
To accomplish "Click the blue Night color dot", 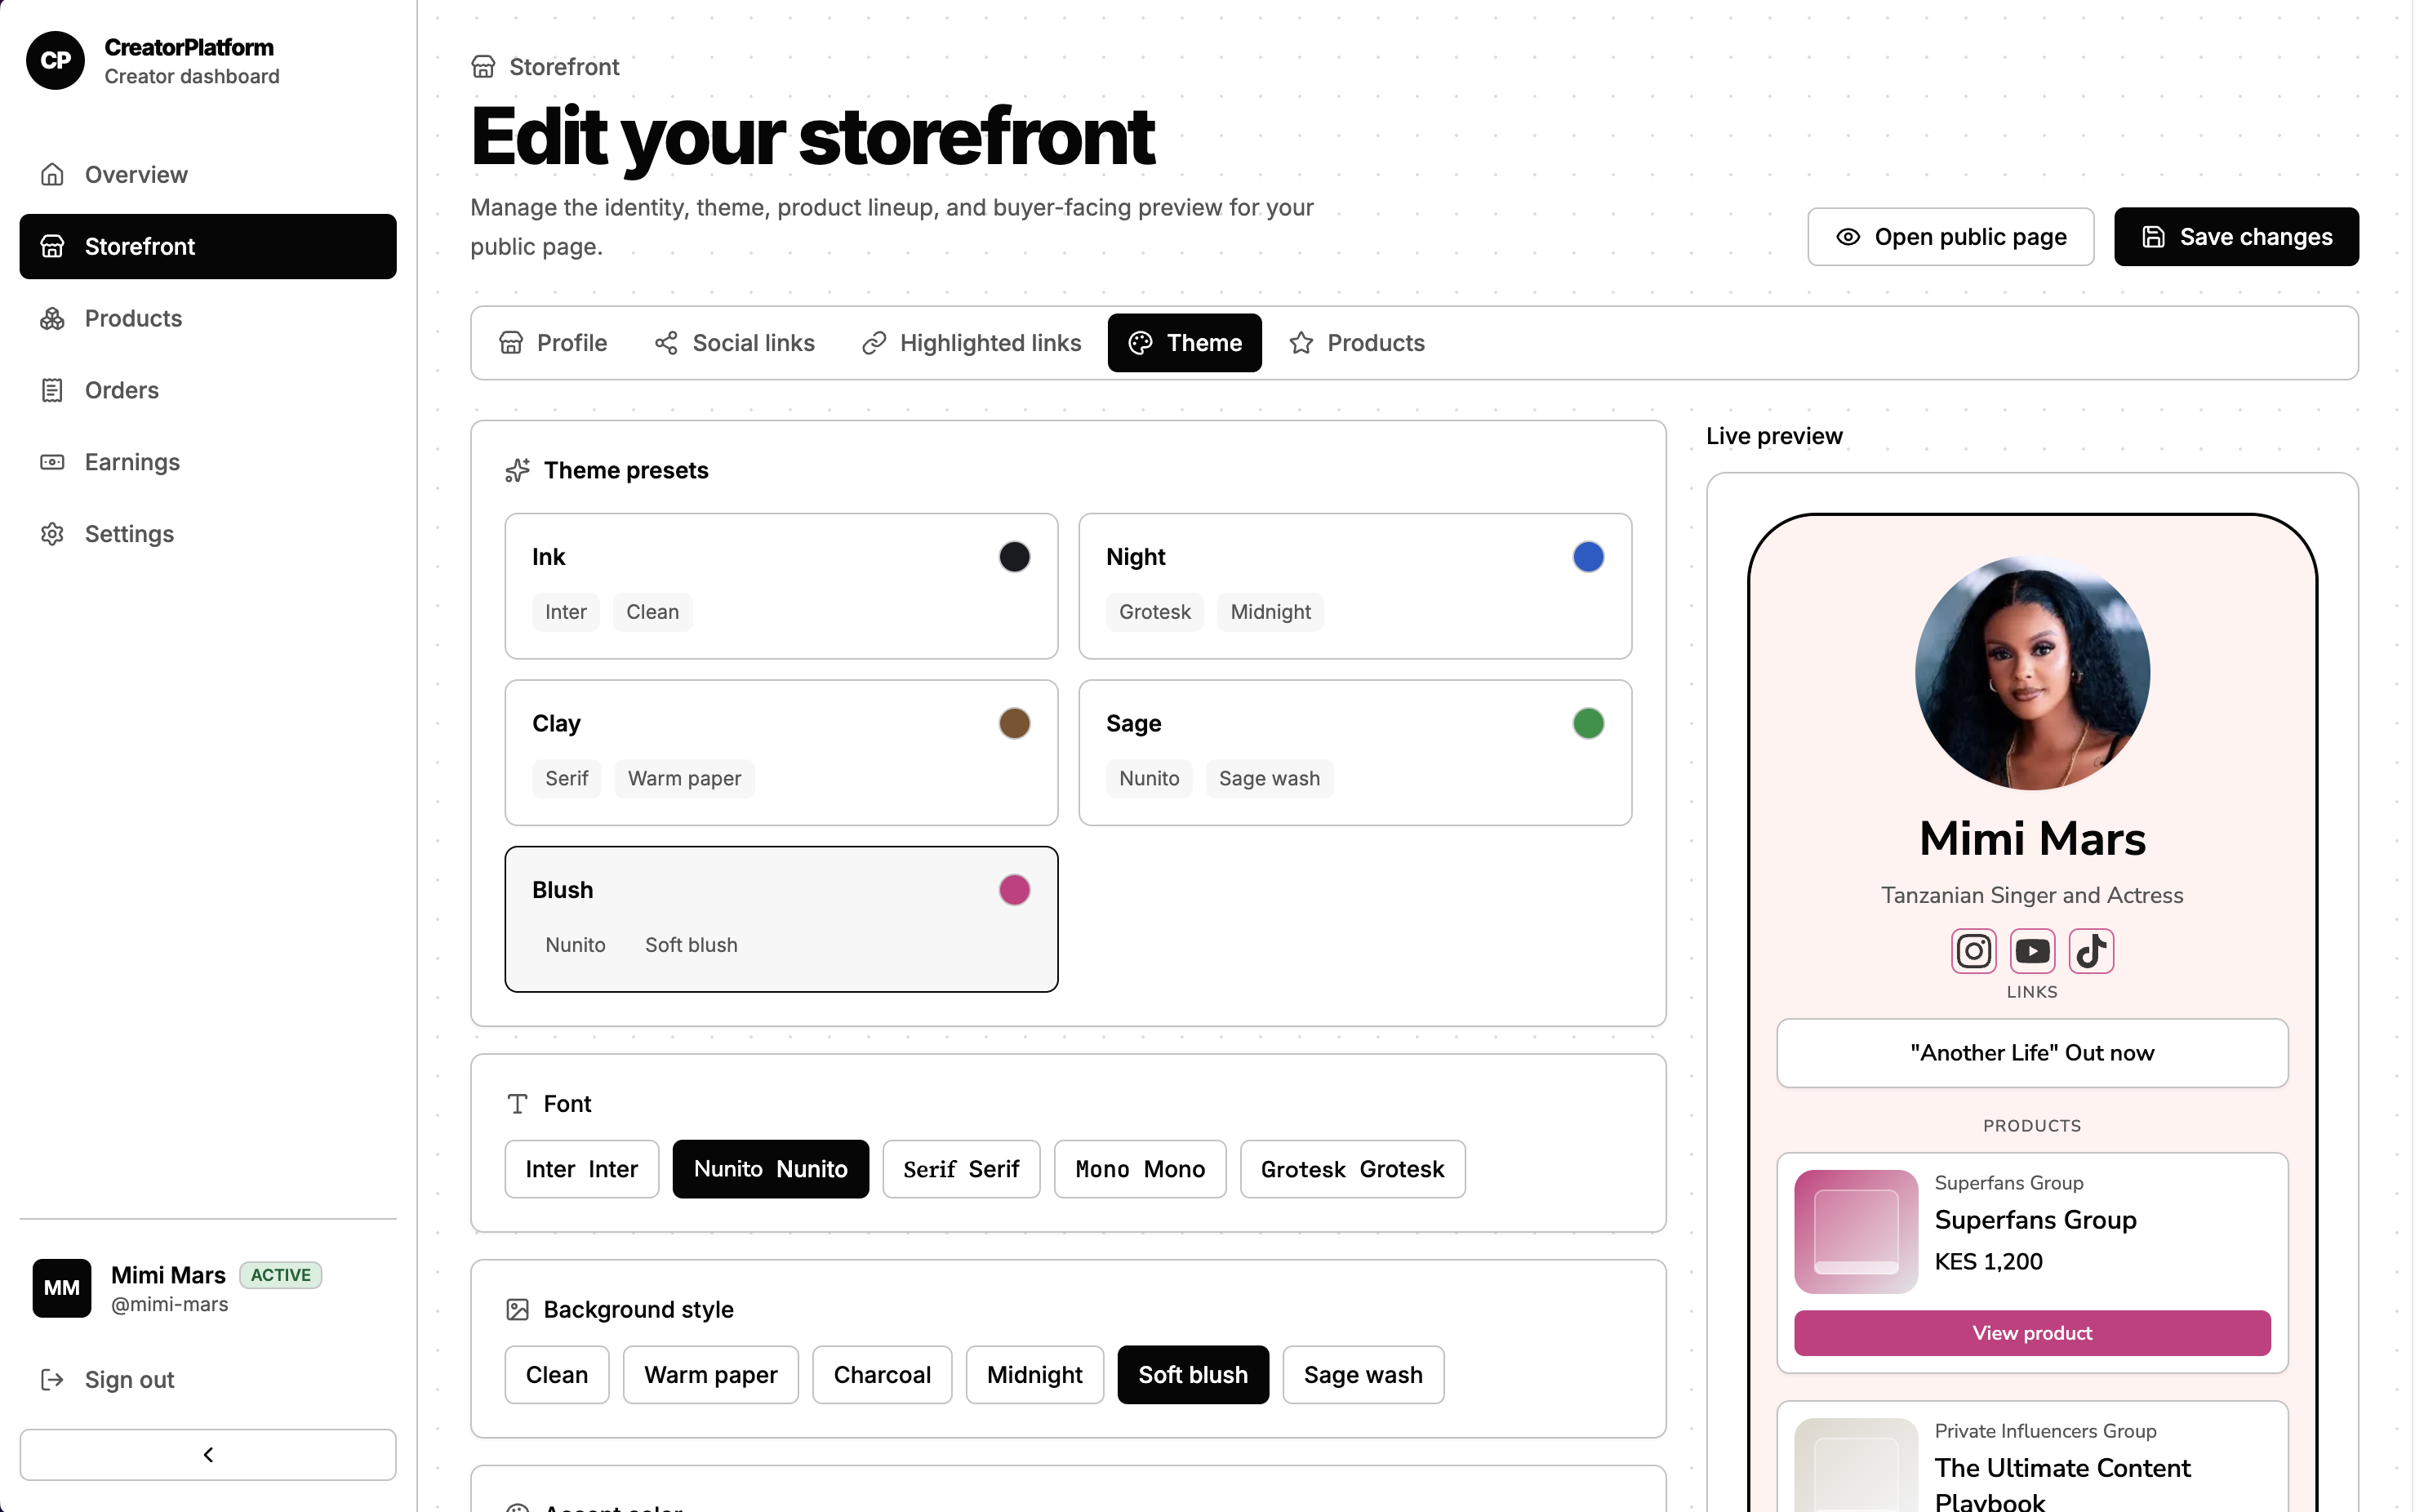I will pos(1588,557).
